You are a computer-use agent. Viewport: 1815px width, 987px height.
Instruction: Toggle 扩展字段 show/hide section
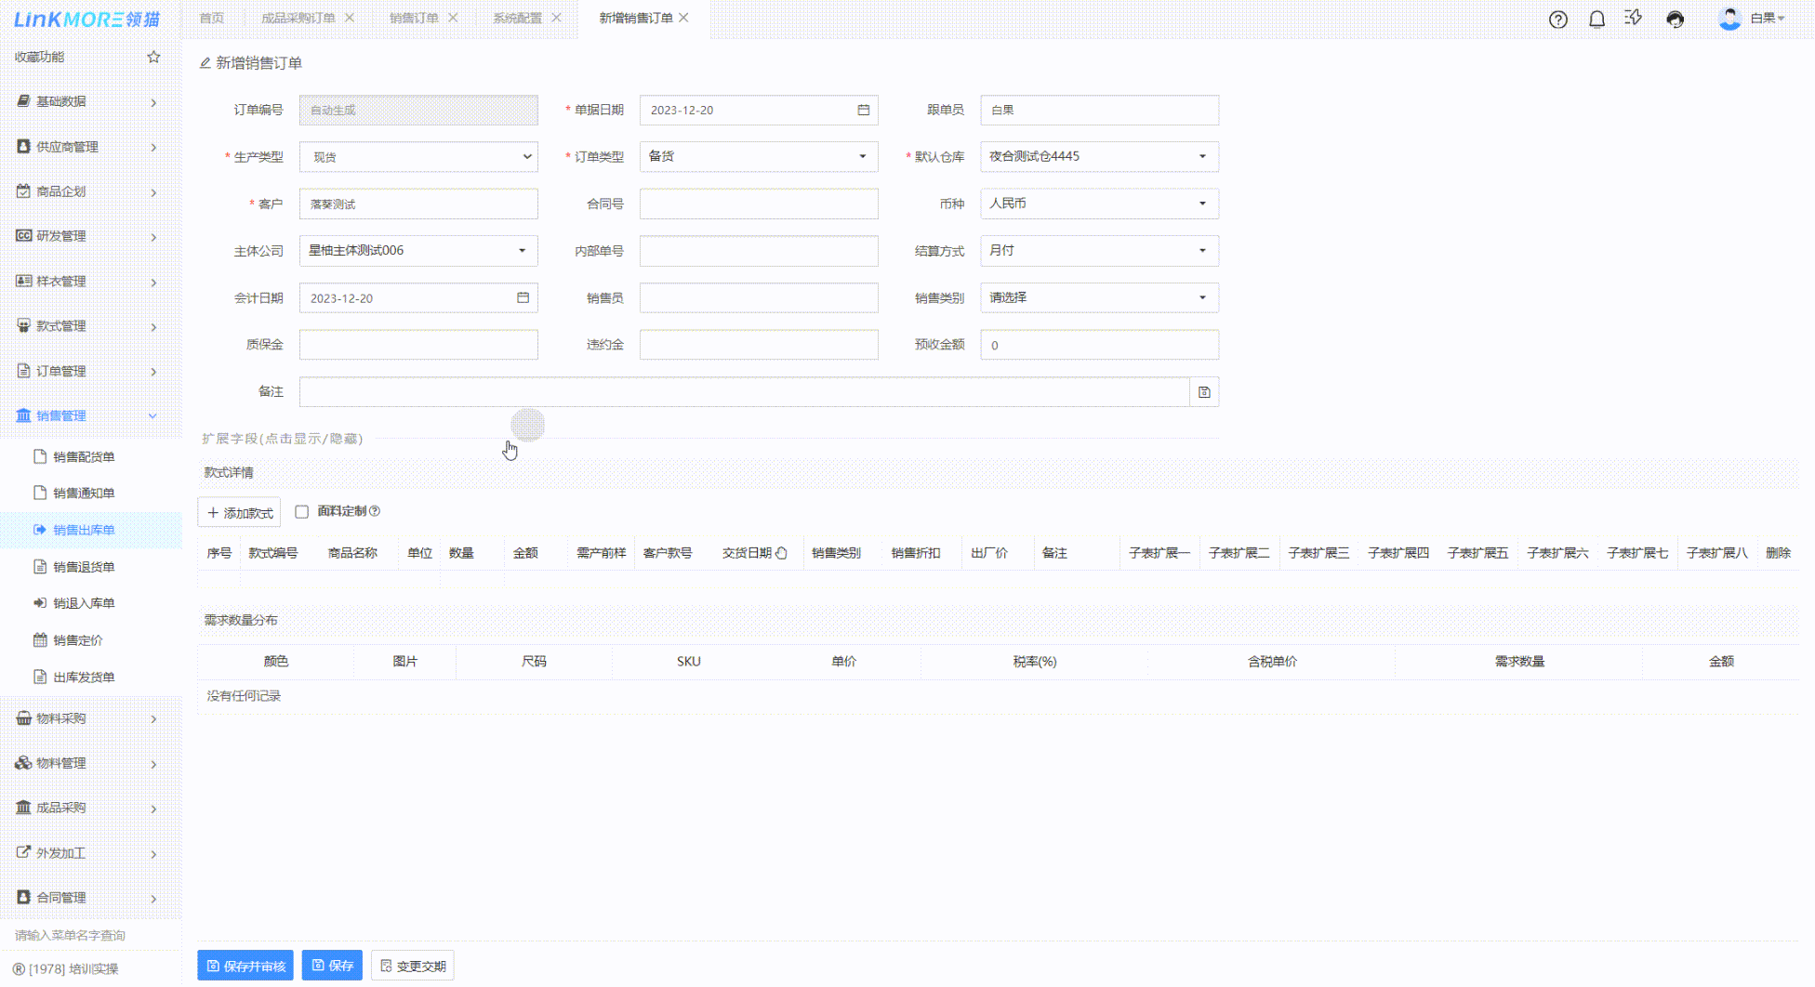pos(283,439)
